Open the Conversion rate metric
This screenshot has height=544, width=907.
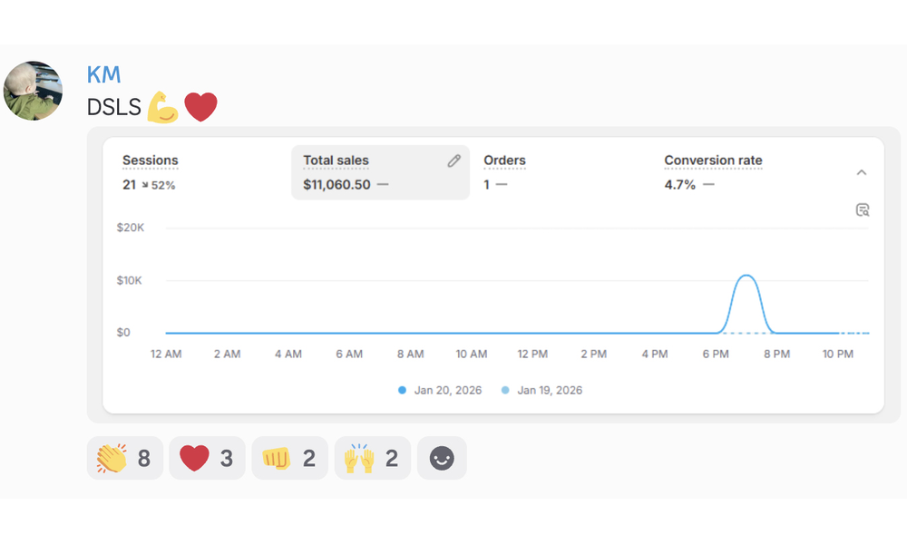point(713,160)
